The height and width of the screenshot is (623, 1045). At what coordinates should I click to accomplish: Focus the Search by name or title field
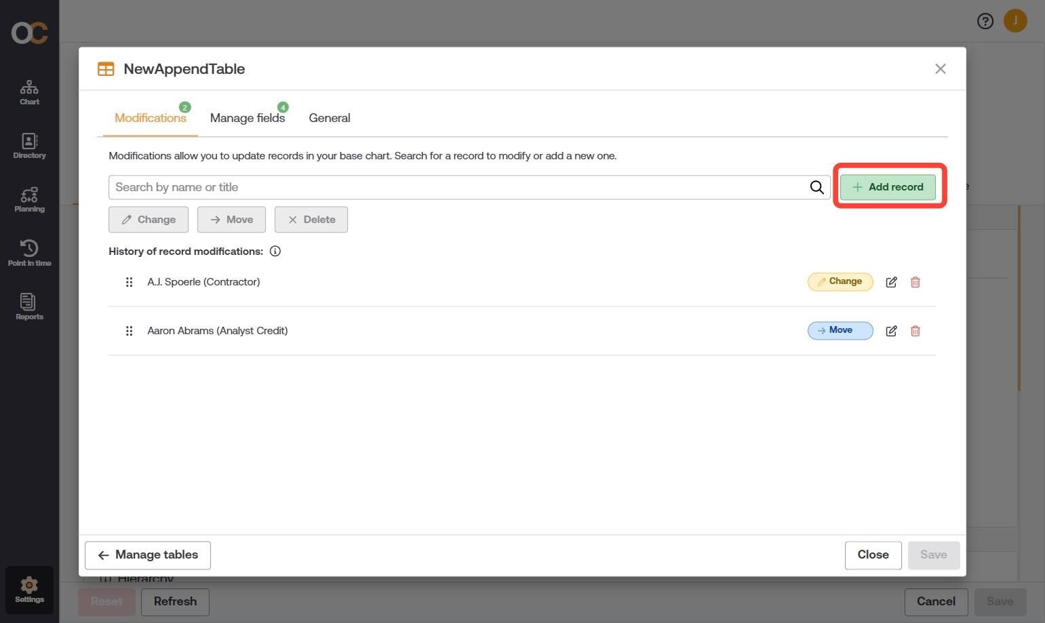click(x=458, y=187)
